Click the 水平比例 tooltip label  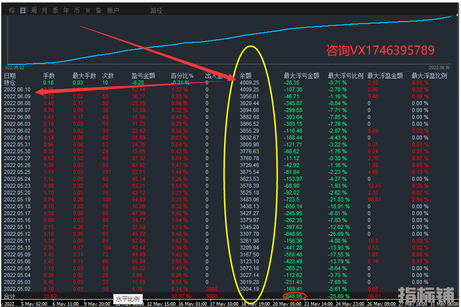pyautogui.click(x=128, y=299)
